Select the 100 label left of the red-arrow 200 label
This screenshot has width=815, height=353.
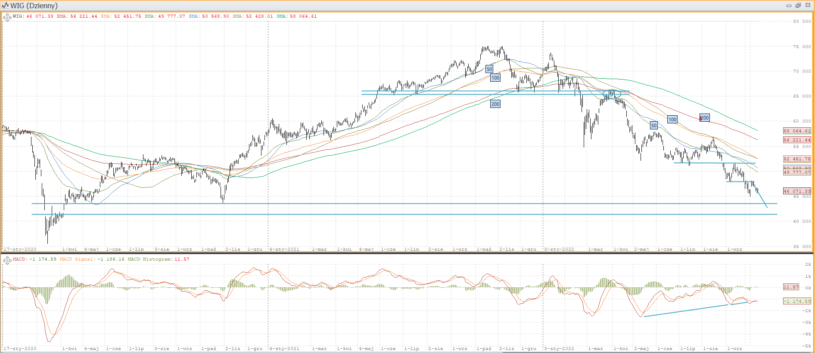[672, 120]
